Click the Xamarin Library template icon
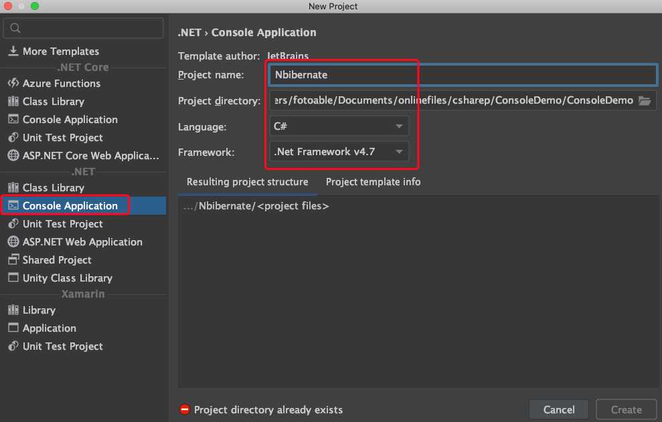This screenshot has width=662, height=422. tap(13, 310)
